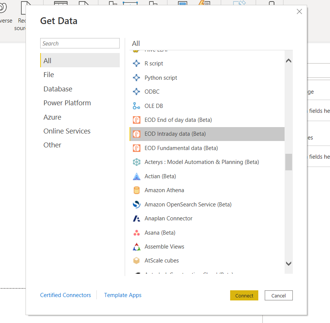This screenshot has height=323, width=330.
Task: Choose the Online Services category
Action: (x=80, y=131)
